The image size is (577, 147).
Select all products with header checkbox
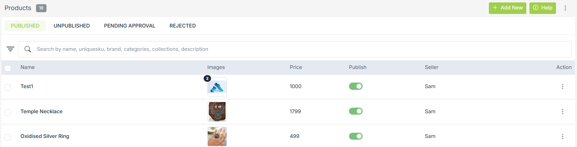pyautogui.click(x=8, y=68)
